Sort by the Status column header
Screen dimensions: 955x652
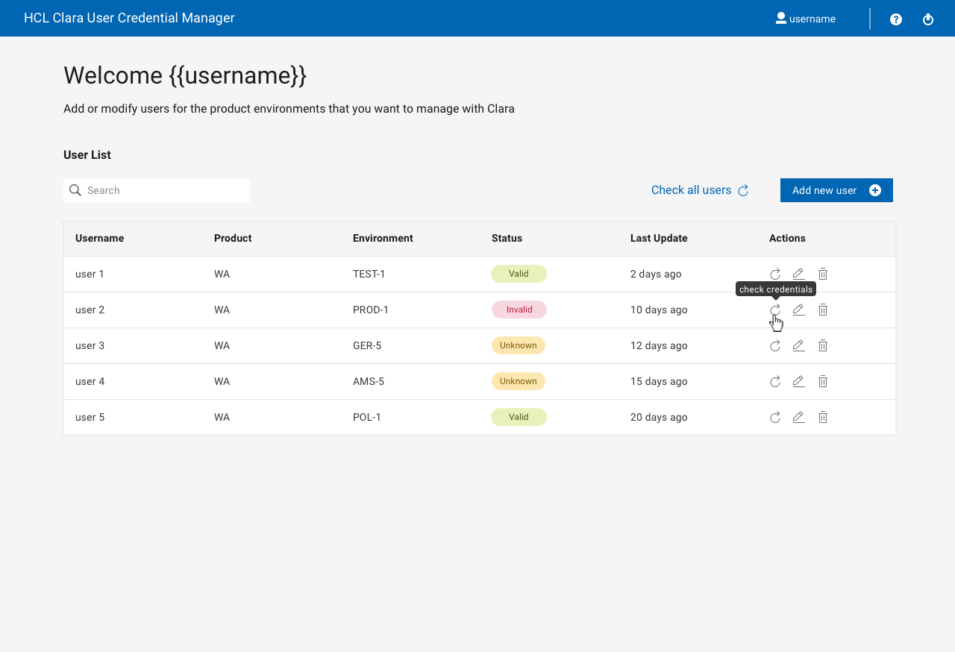[x=507, y=239]
